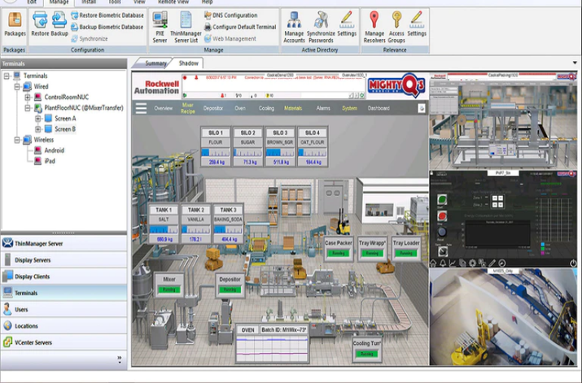
Task: Click the OVEN trend chart
Action: [x=273, y=349]
